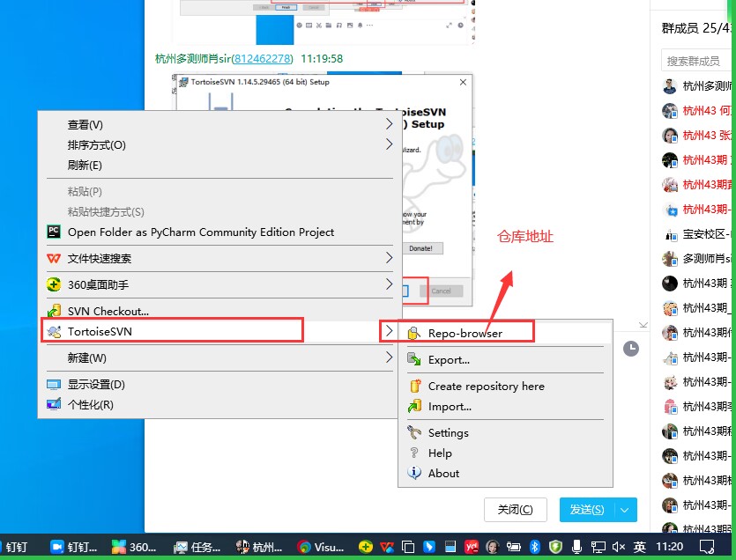Expand the 360桌面助手 submenu arrow

[x=389, y=284]
